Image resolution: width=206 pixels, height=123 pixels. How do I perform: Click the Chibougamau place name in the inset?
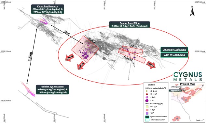[176, 87]
